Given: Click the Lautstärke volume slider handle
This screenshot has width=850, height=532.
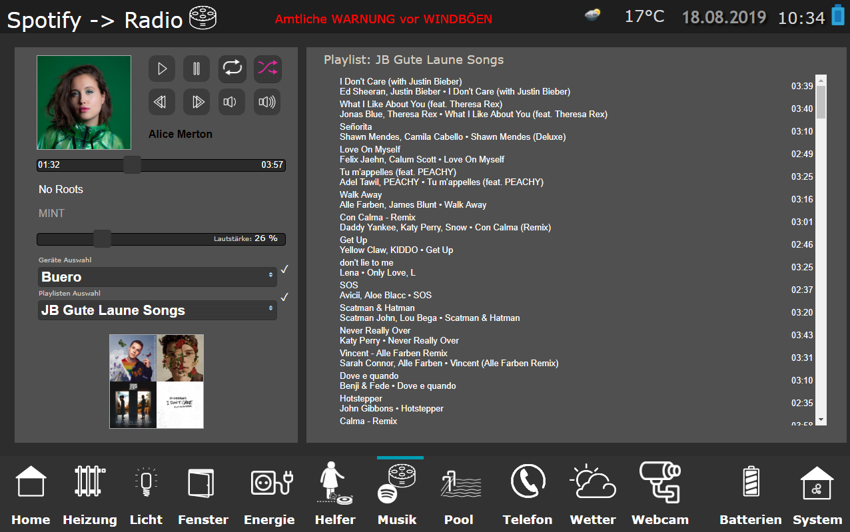Looking at the screenshot, I should [x=102, y=238].
